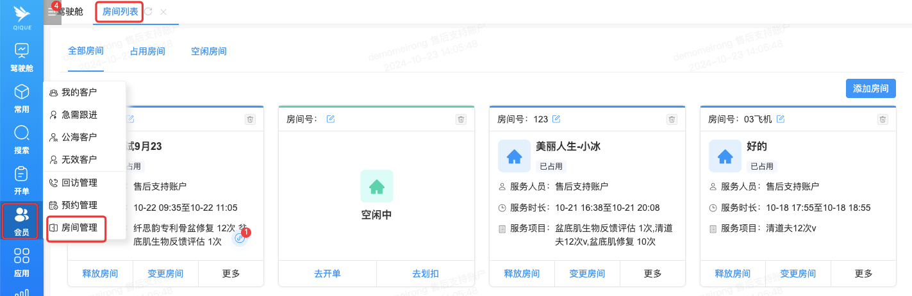Open the 驾驶舱 dashboard sidebar icon

[22, 50]
